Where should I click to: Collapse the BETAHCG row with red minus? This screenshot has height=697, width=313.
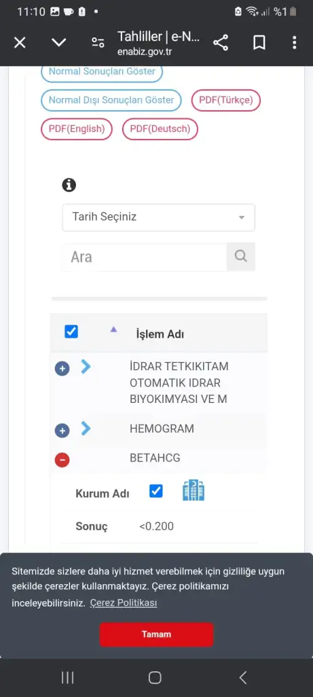[x=62, y=460]
